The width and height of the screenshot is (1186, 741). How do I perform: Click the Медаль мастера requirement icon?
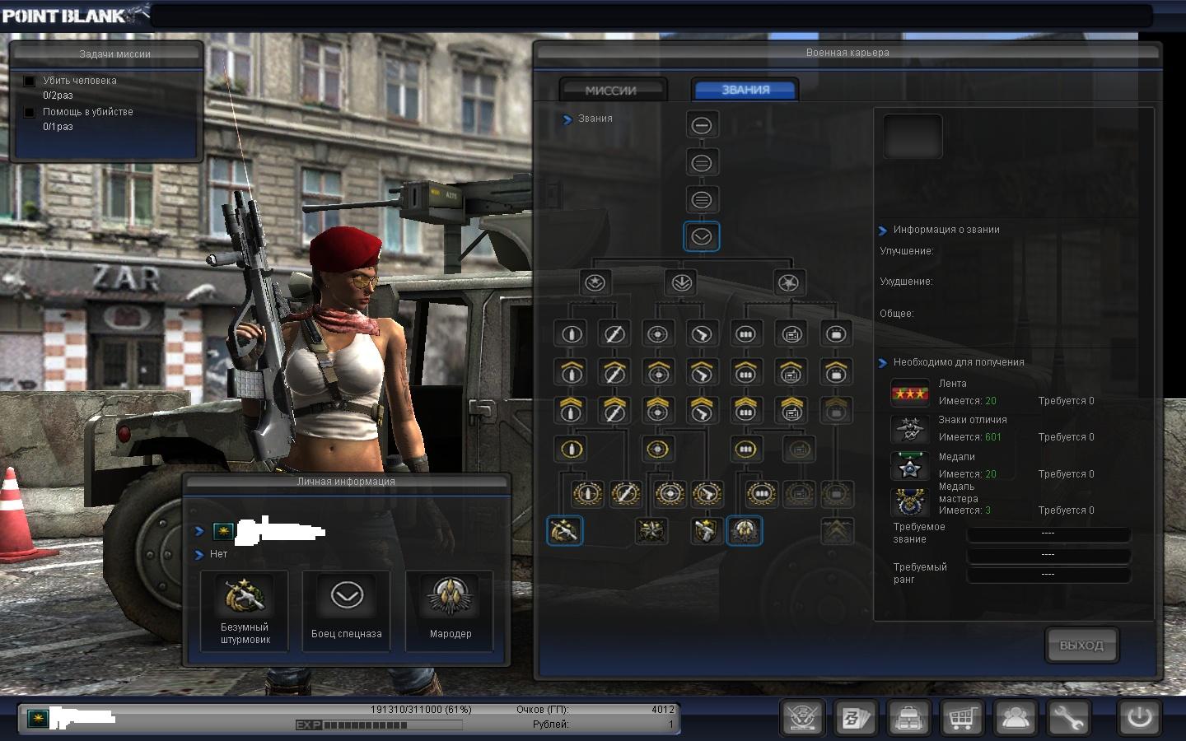910,501
